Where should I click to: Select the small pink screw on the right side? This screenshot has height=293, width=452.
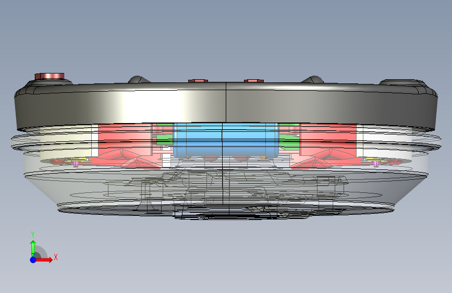tap(376, 164)
